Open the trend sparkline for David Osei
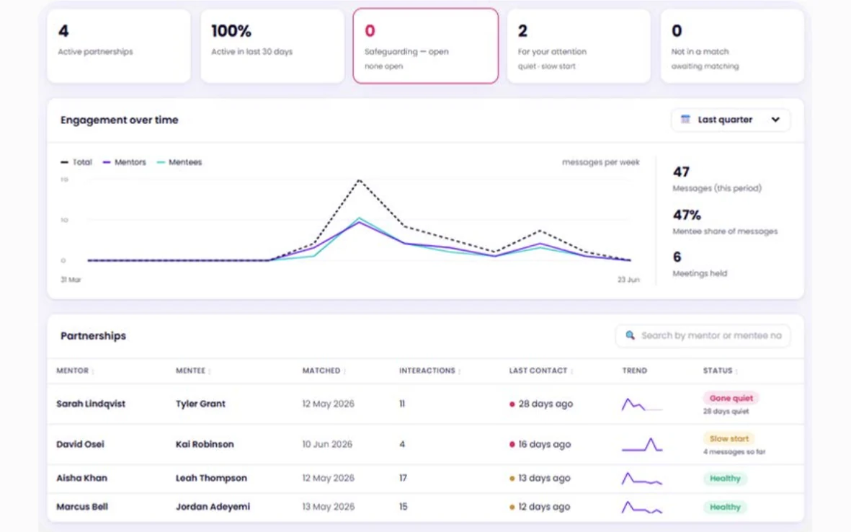851x532 pixels. pos(642,445)
